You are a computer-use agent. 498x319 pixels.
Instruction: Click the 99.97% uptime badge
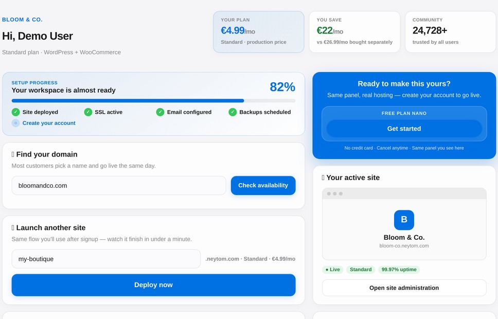click(399, 270)
